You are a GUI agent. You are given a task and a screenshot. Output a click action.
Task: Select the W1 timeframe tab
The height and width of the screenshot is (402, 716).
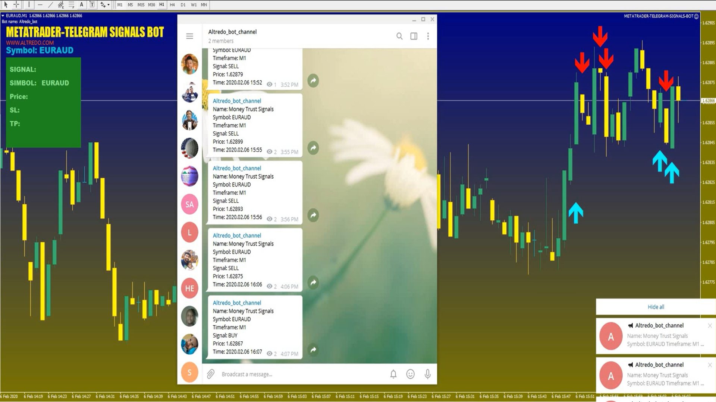(193, 4)
